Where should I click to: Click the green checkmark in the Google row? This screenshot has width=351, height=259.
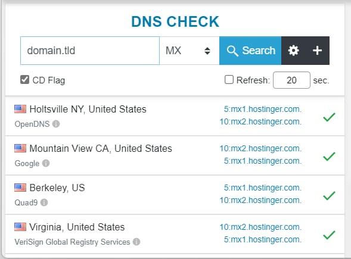click(x=329, y=157)
